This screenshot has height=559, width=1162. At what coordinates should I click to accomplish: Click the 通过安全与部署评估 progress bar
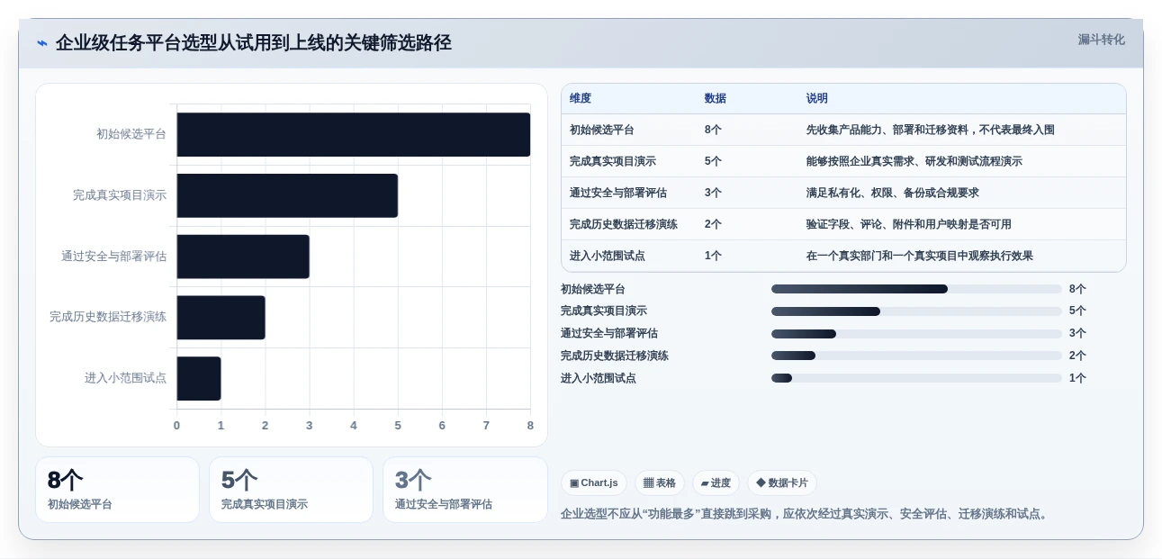(916, 334)
